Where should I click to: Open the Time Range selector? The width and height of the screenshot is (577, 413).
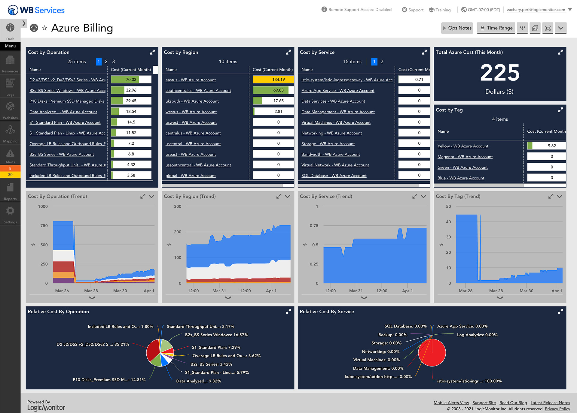click(x=496, y=28)
